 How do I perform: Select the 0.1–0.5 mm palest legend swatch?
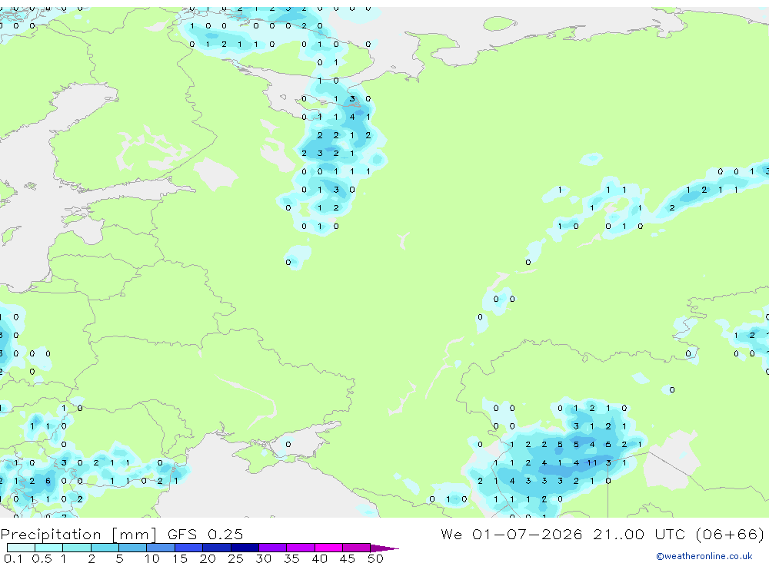coord(21,548)
